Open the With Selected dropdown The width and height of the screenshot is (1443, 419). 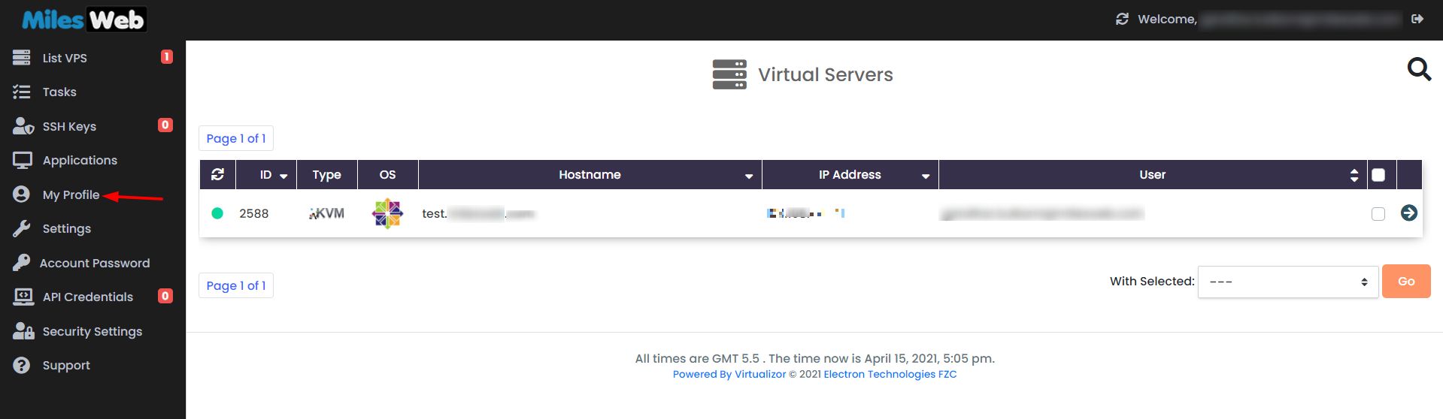[1288, 282]
